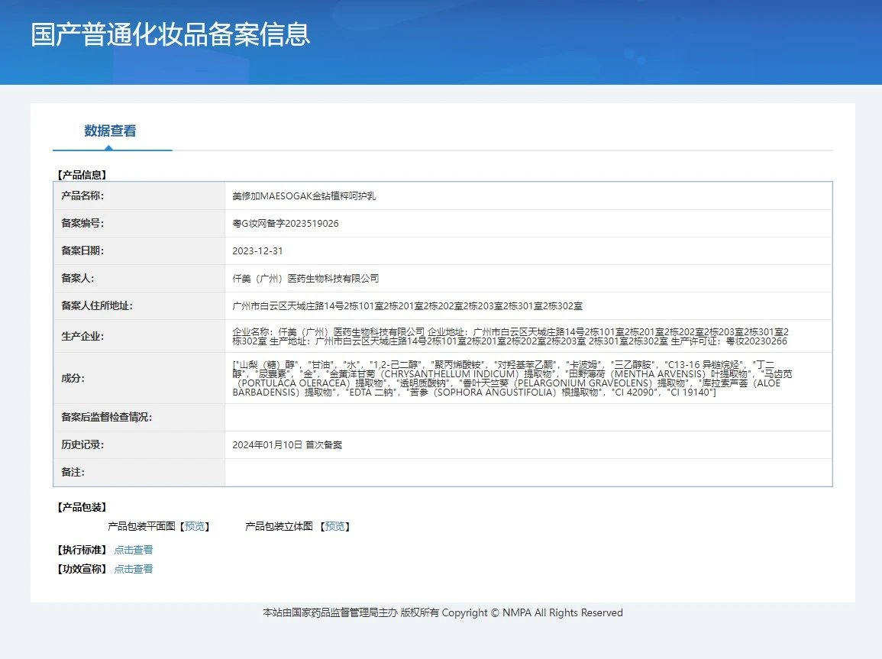This screenshot has width=882, height=659.
Task: Click the 产品包装立体图 label
Action: 279,526
